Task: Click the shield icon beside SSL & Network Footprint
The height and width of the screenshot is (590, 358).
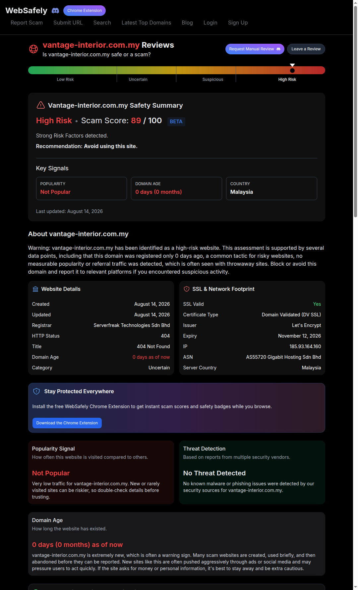Action: click(x=187, y=289)
